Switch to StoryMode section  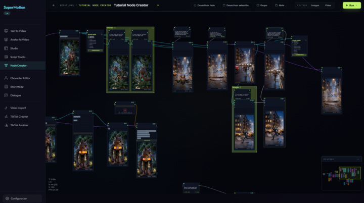17,87
